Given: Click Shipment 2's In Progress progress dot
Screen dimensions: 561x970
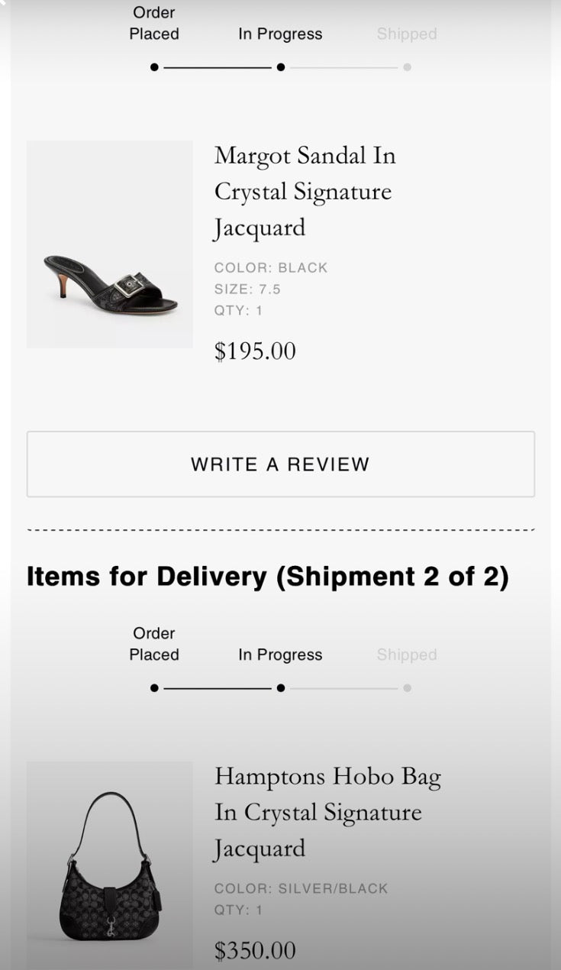Looking at the screenshot, I should 281,688.
